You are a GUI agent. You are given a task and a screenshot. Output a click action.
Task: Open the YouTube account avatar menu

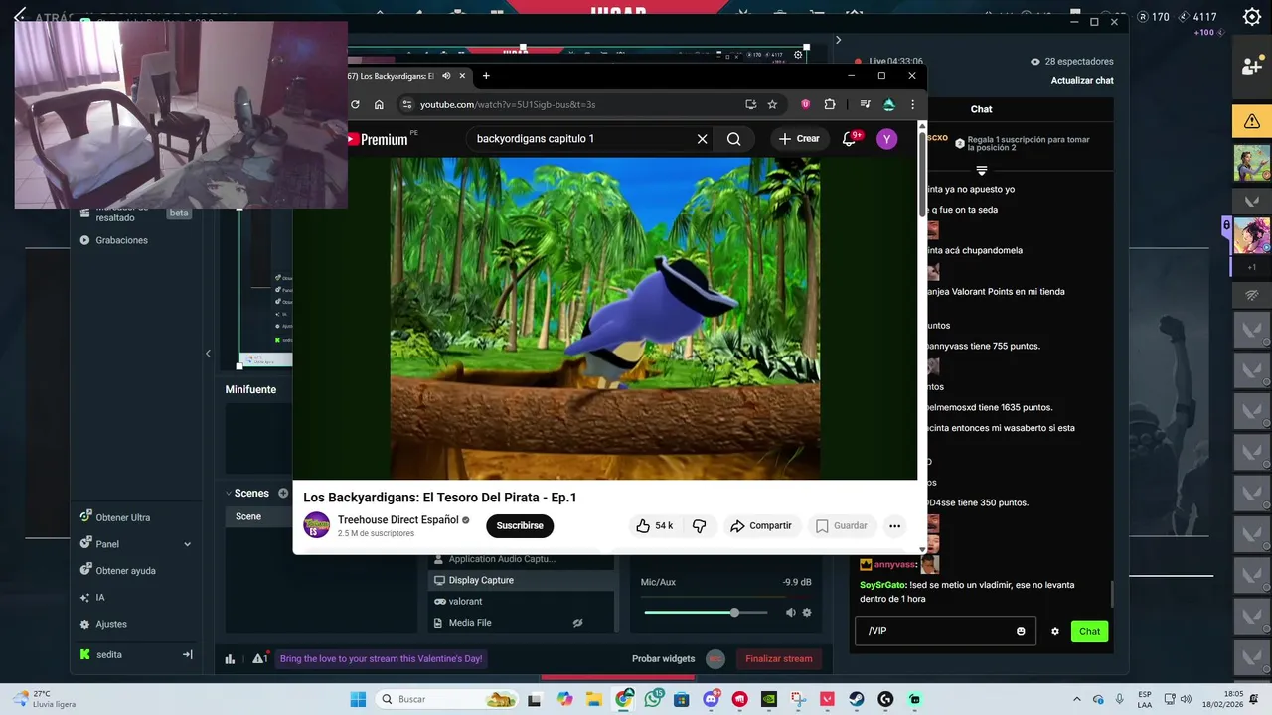[887, 139]
